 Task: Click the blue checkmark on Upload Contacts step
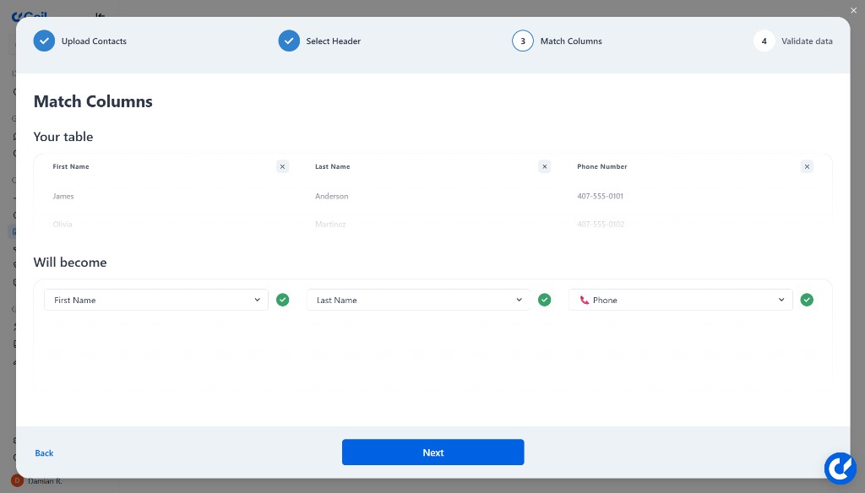pos(44,41)
